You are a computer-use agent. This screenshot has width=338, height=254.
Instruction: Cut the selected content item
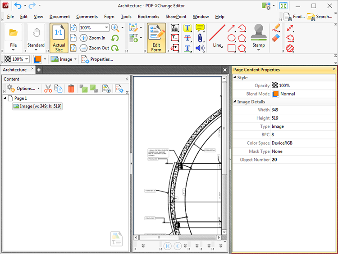click(48, 89)
